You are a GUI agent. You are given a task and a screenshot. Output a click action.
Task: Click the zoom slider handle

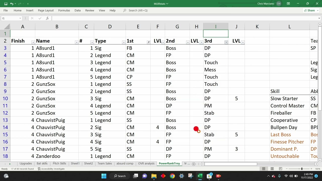[302, 169]
